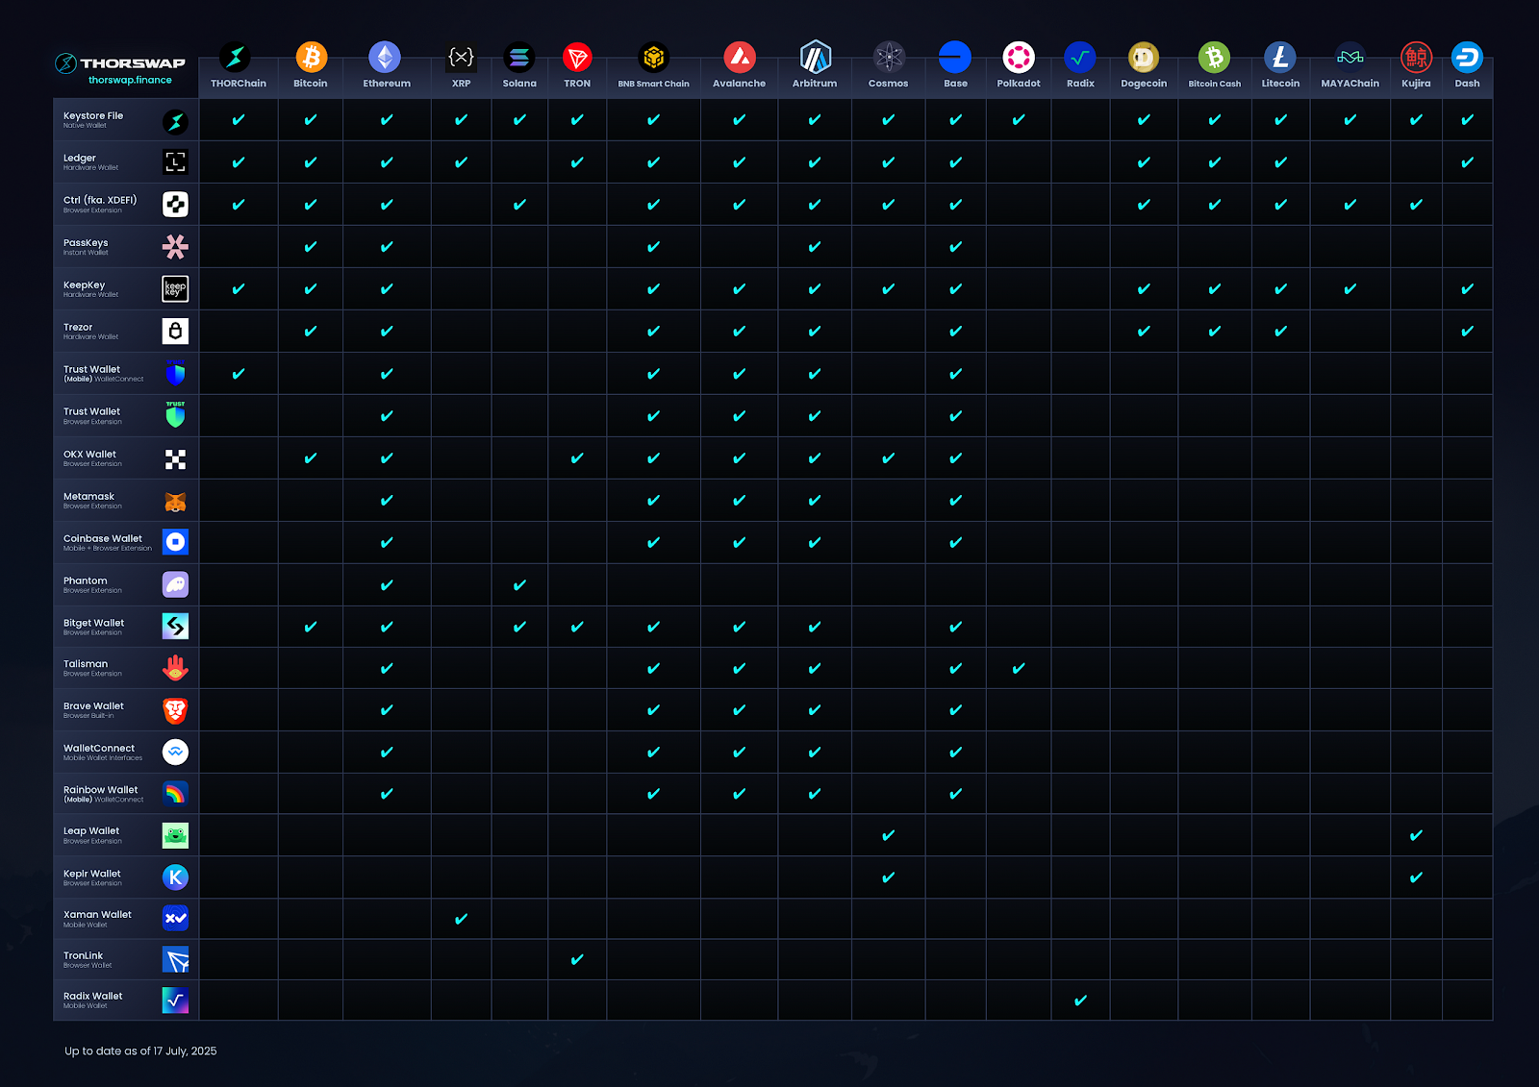Select the "MAYAChain" column label
The image size is (1539, 1087).
1350,84
